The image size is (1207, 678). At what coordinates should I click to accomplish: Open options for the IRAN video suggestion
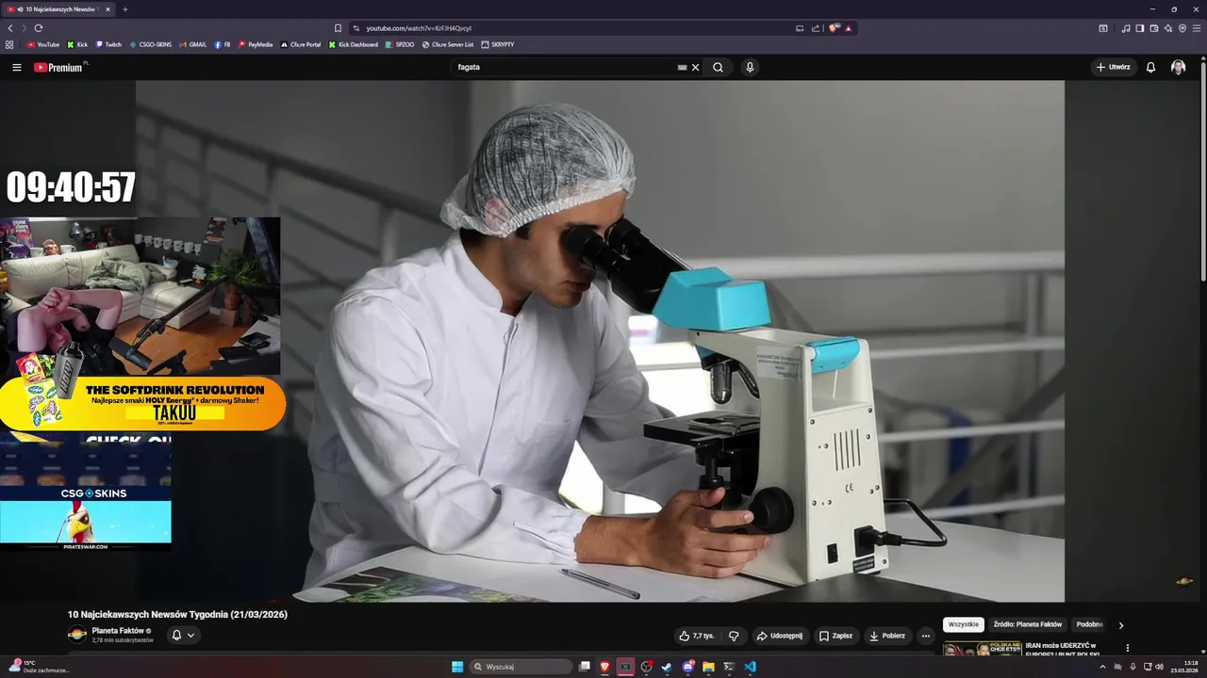click(x=1127, y=648)
